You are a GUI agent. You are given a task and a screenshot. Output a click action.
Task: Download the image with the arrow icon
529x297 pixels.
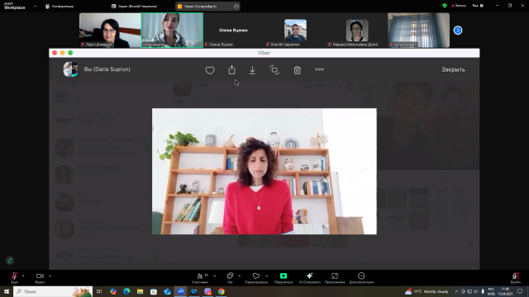252,70
